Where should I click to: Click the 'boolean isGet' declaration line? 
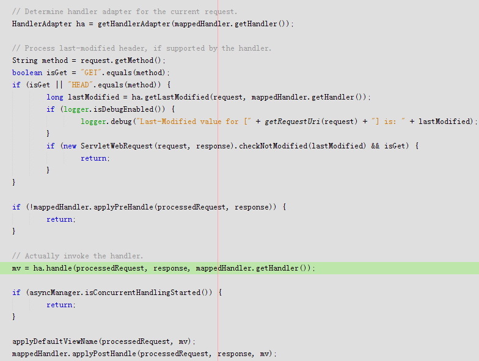coord(90,73)
